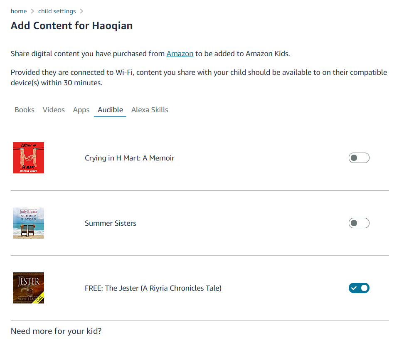Open the Videos tab

coord(54,110)
